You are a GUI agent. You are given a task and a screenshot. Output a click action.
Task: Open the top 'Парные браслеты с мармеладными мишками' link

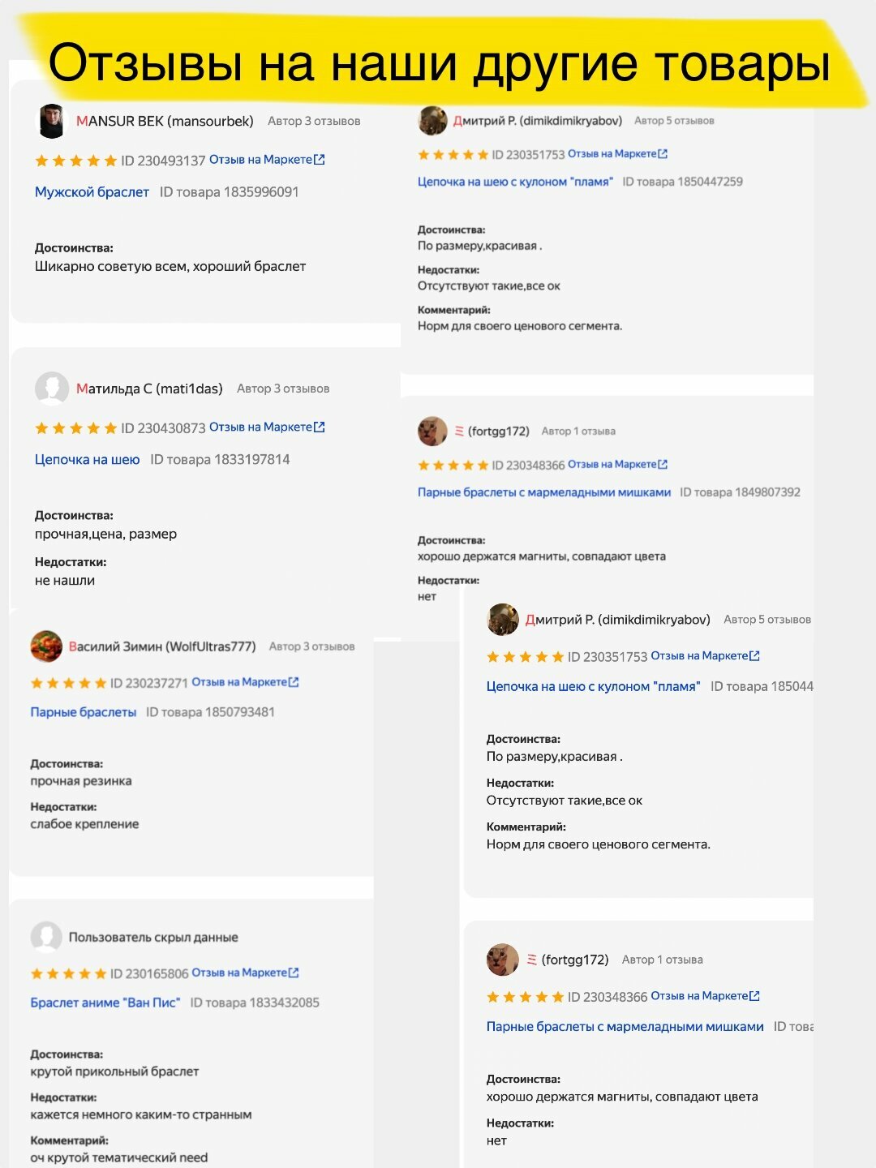point(544,492)
